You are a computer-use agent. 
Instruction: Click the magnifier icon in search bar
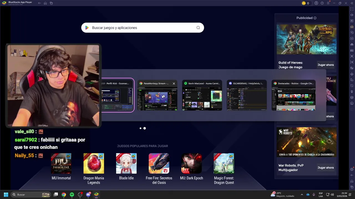click(x=198, y=28)
